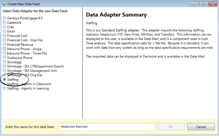Screen dimensions: 219x139
Task: Select the Staffing radio button
Action: (4, 79)
